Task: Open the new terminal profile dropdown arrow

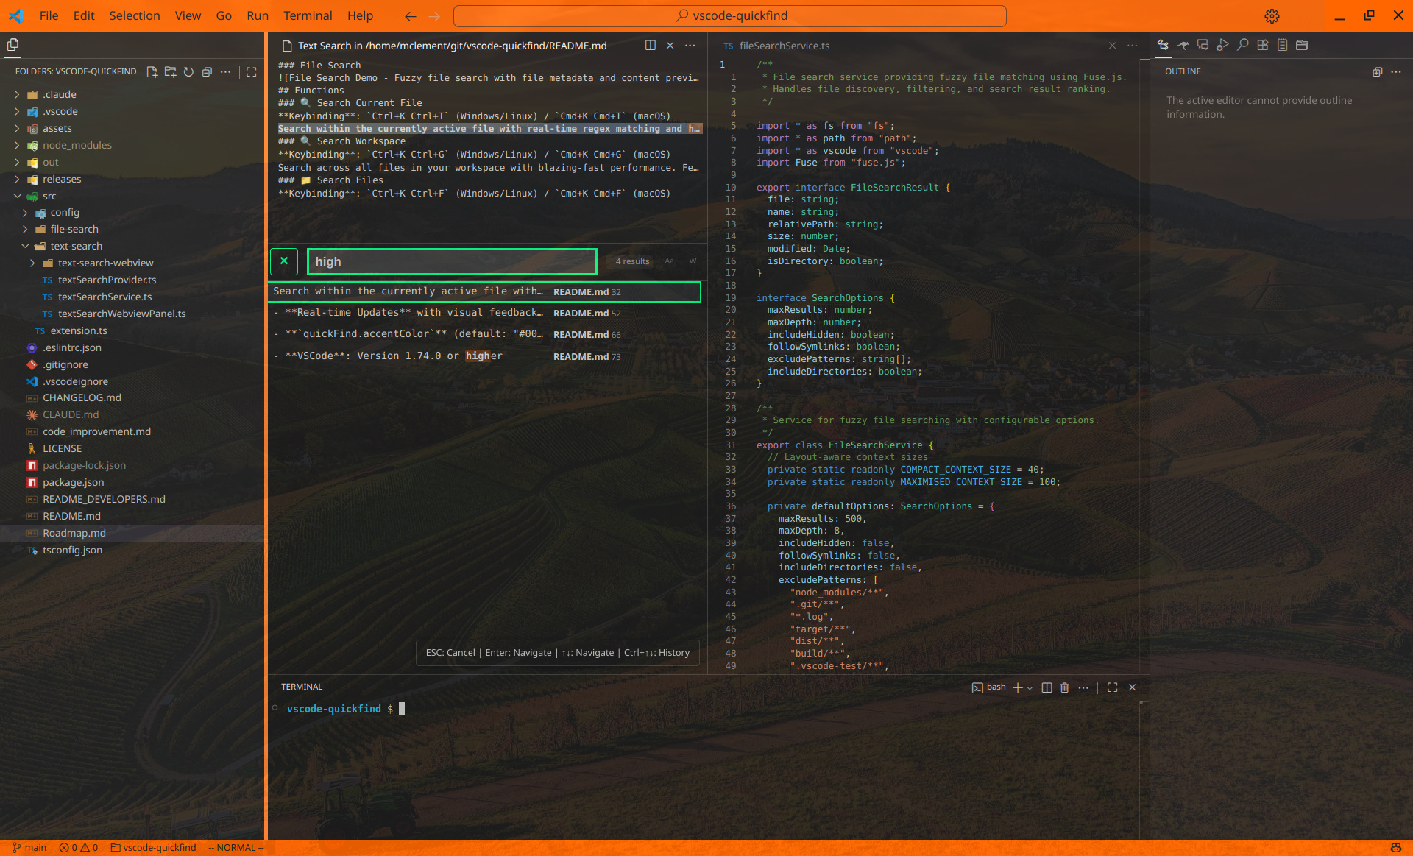Action: pos(1030,687)
